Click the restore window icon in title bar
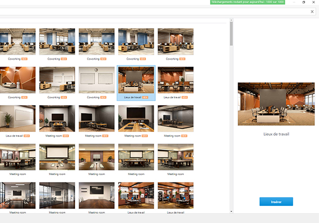This screenshot has width=319, height=223. 304,2
